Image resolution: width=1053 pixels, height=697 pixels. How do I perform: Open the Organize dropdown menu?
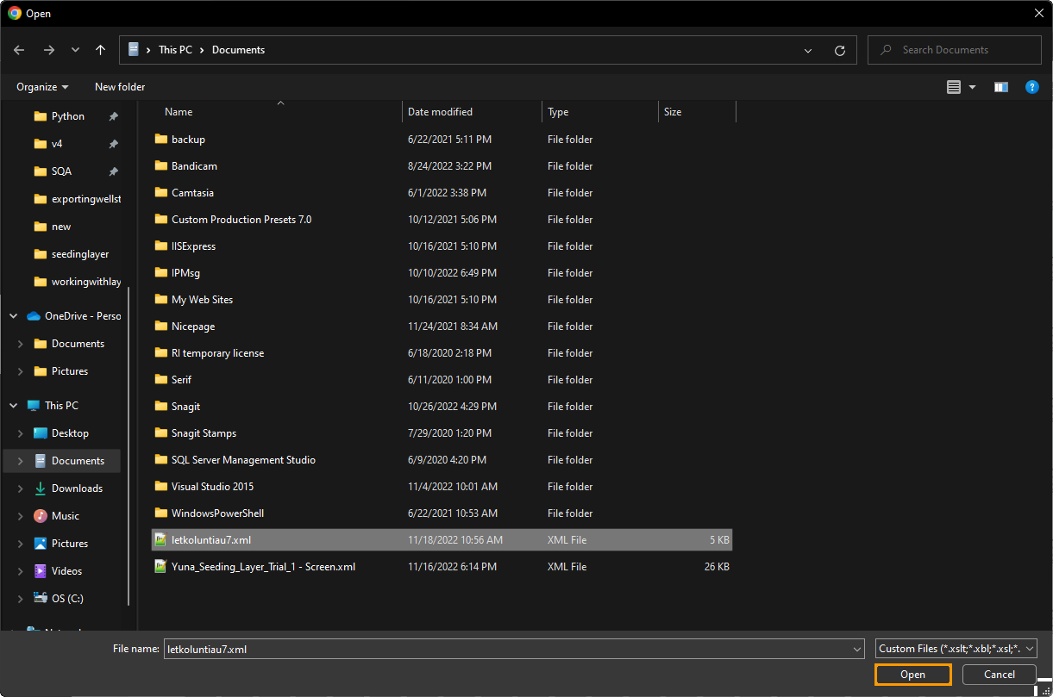pos(41,87)
